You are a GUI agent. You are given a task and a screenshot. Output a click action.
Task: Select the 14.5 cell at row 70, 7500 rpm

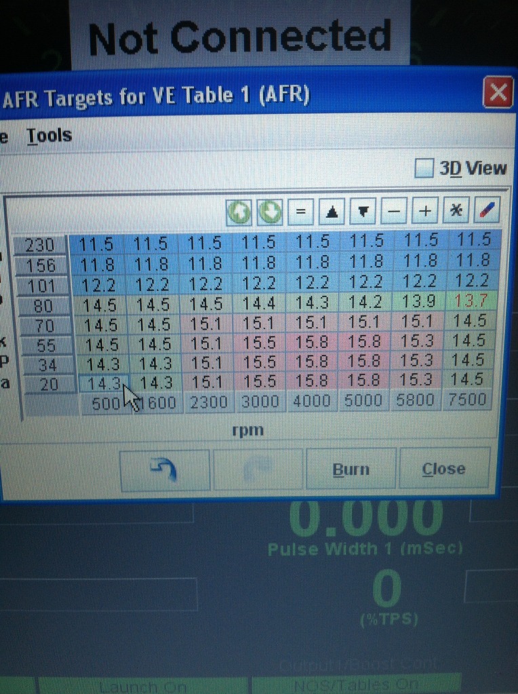(x=470, y=322)
